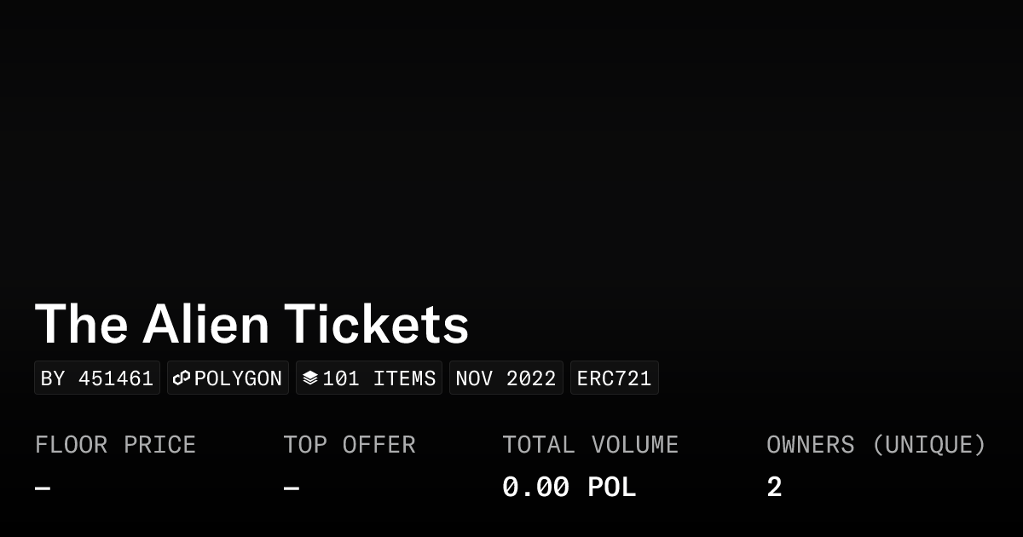Open The Alien Tickets collection title
This screenshot has width=1023, height=537.
pos(251,325)
